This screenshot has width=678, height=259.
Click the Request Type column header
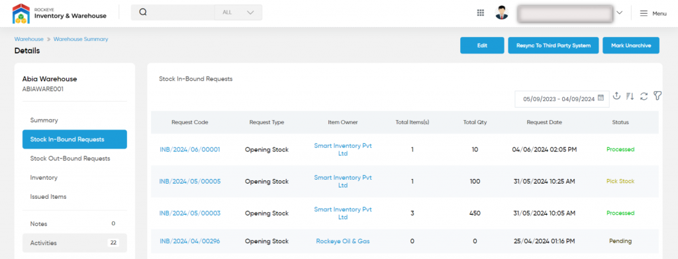tap(267, 122)
